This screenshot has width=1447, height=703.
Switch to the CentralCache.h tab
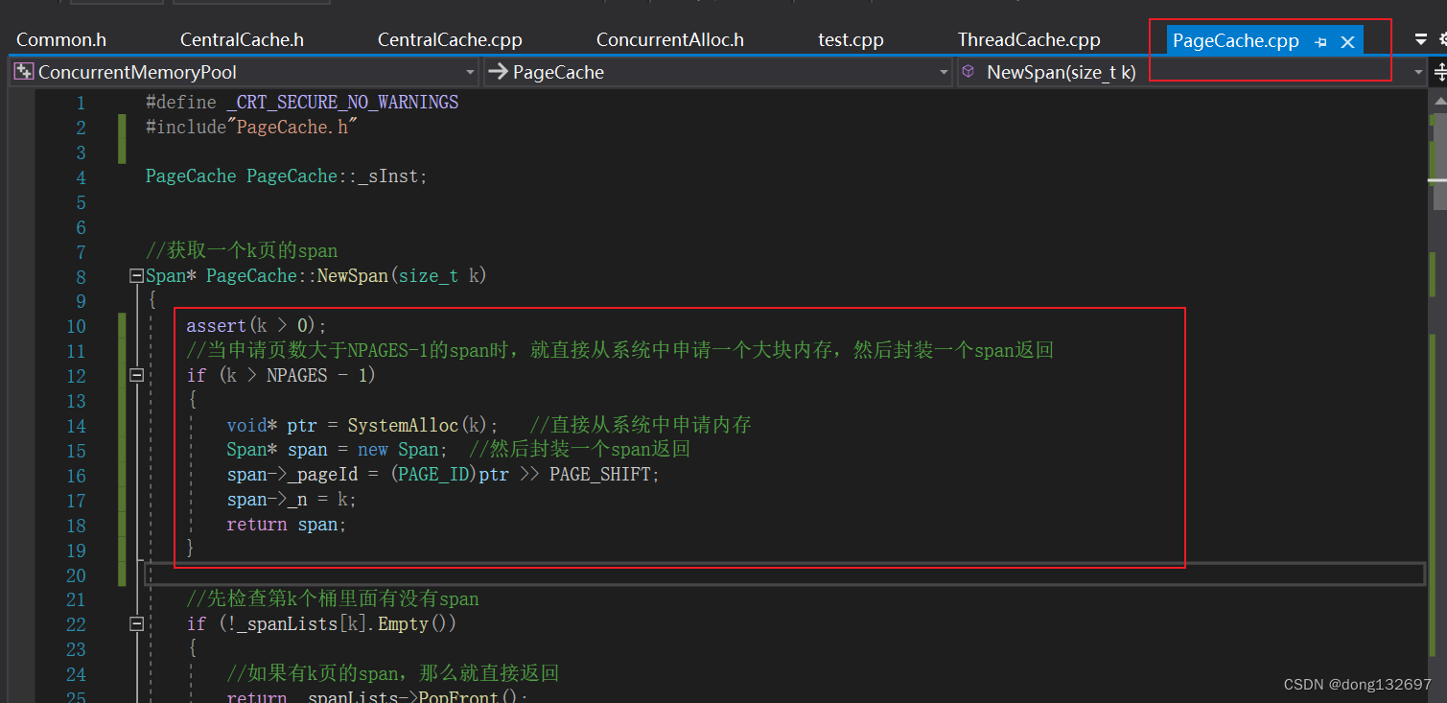point(242,40)
